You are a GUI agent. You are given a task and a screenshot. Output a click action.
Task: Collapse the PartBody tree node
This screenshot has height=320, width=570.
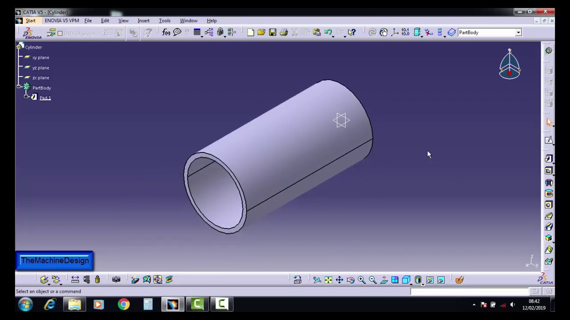[19, 87]
